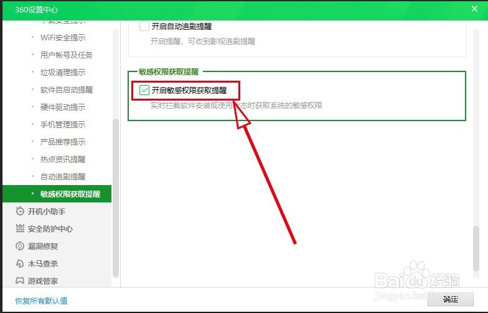Click the 安全防护中心 icon in sidebar
The image size is (488, 313).
pyautogui.click(x=20, y=229)
